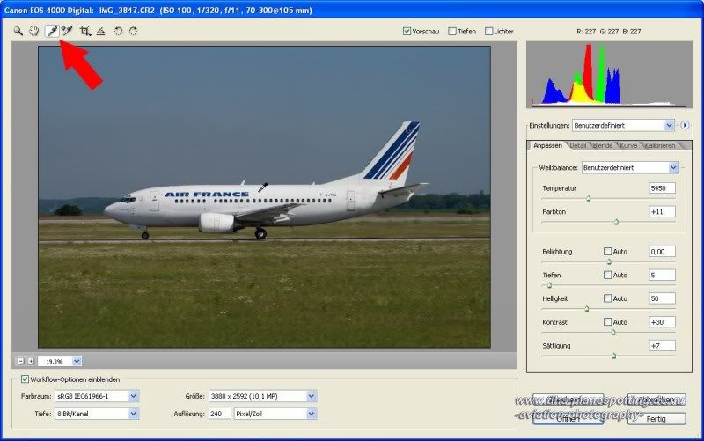The height and width of the screenshot is (441, 704).
Task: Select the Zoom magnifier tool
Action: [x=18, y=31]
